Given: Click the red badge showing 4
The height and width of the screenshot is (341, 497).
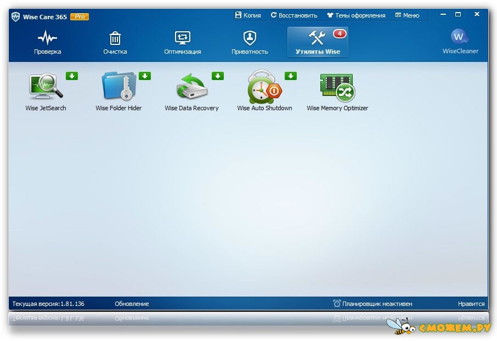Looking at the screenshot, I should (340, 33).
